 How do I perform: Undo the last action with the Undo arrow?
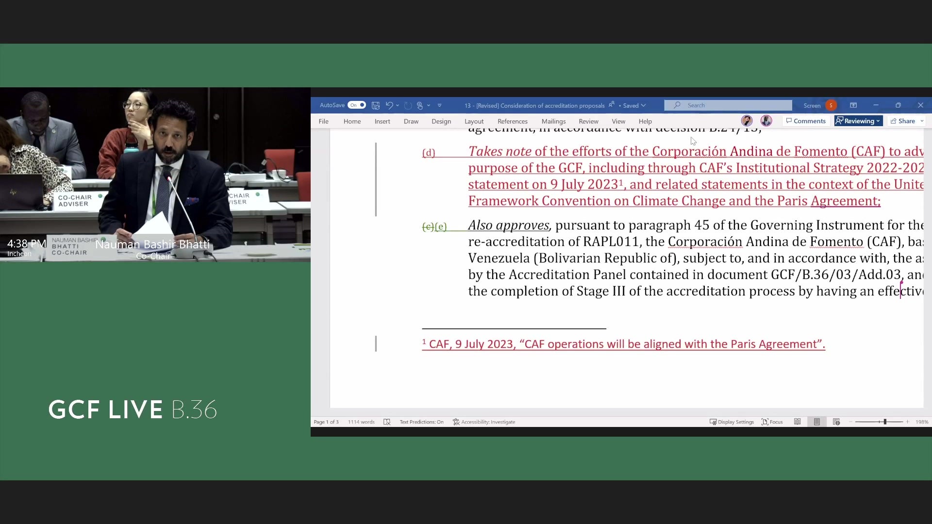click(x=389, y=105)
